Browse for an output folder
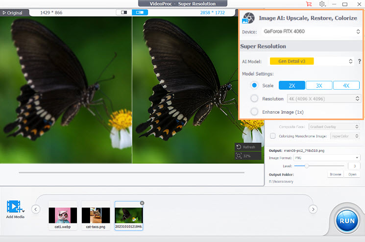The height and width of the screenshot is (242, 365). [336, 174]
